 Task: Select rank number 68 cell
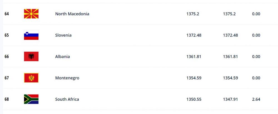(7, 99)
